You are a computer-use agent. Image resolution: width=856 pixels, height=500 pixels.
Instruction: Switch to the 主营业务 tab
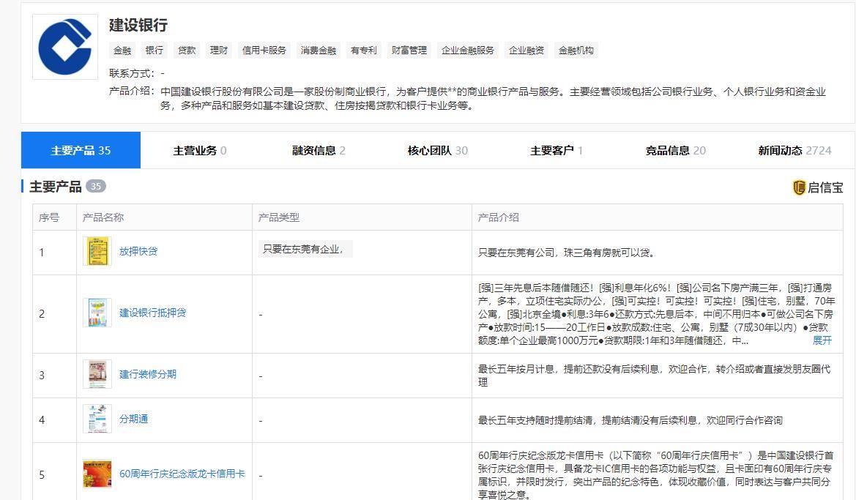193,149
